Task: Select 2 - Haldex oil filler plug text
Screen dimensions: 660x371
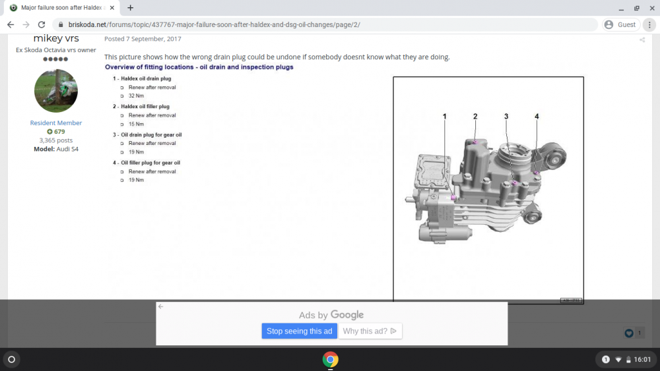Action: point(141,107)
